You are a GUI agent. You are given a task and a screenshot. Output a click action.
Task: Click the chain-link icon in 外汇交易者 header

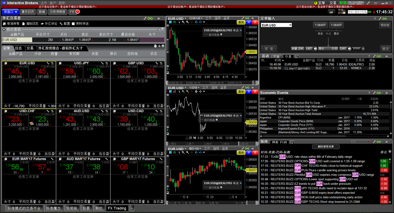pyautogui.click(x=150, y=18)
